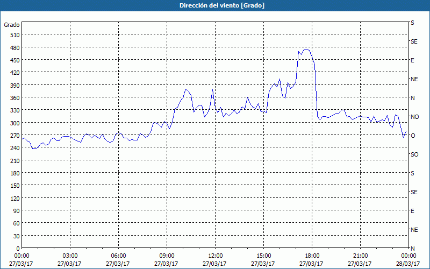
Task: Click the 270 axis value
Action: pyautogui.click(x=16, y=136)
